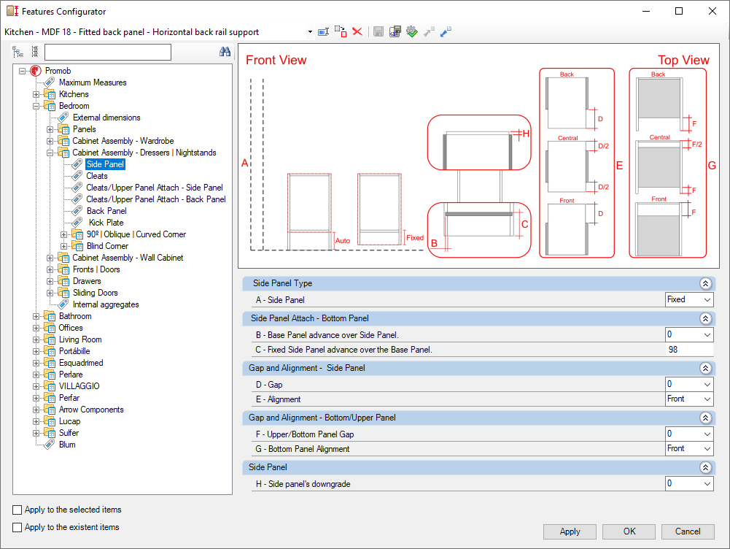Click the save-as icon in toolbar
The width and height of the screenshot is (730, 549).
click(395, 31)
